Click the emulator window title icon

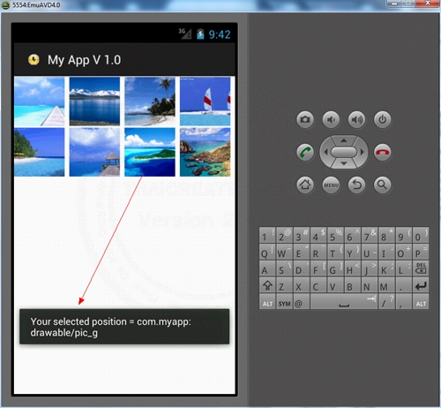(x=5, y=5)
